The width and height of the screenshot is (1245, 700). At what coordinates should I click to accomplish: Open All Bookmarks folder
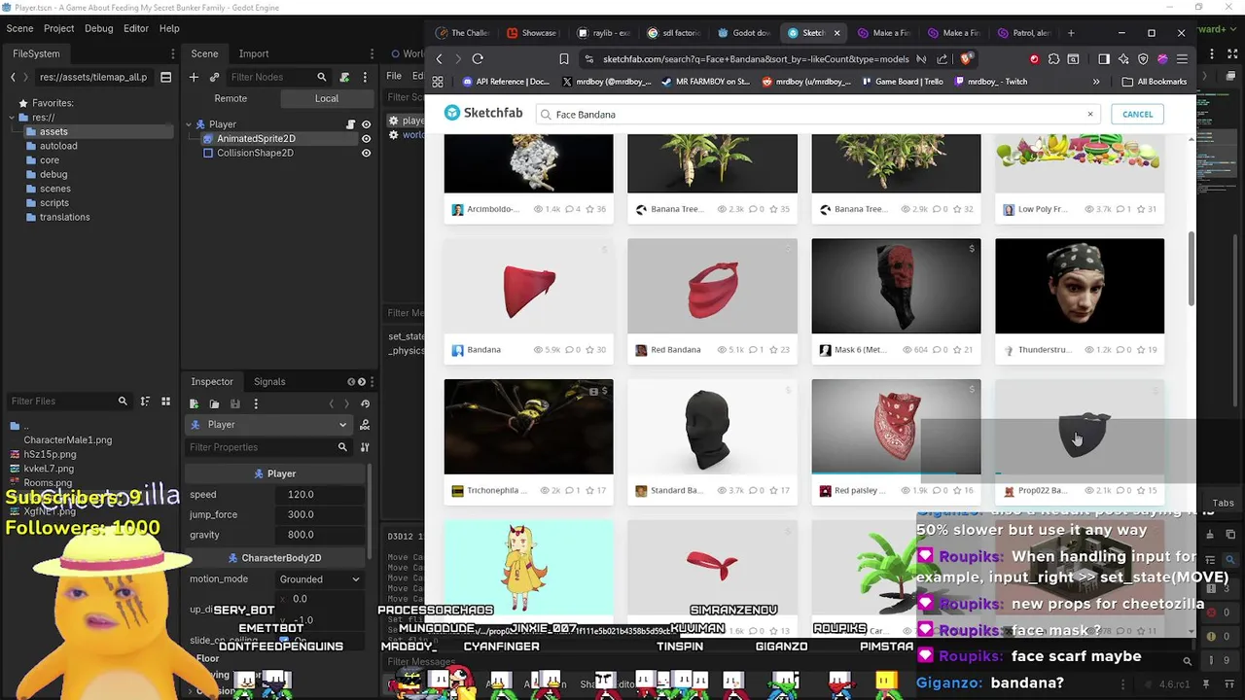pyautogui.click(x=1154, y=82)
